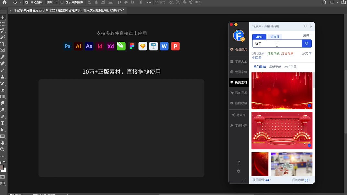347x195 pixels.
Task: Expand 我的收藏 (0) list
Action: pyautogui.click(x=301, y=180)
